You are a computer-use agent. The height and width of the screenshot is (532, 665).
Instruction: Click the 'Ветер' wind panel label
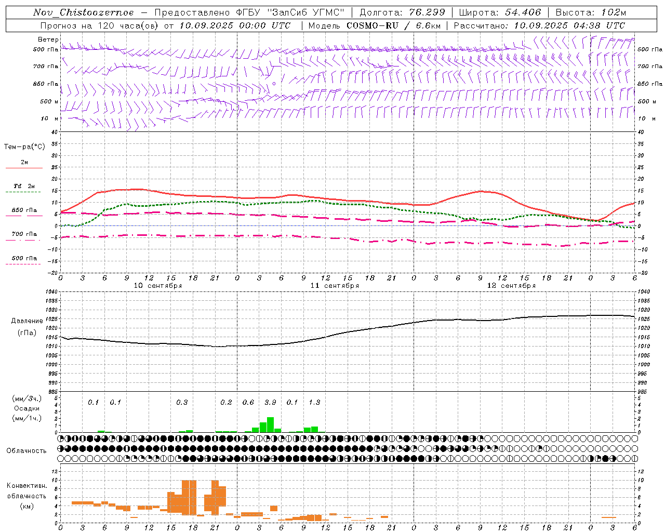click(48, 39)
